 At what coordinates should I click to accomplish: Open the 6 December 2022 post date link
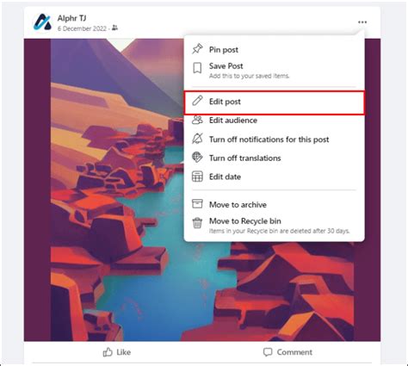[82, 28]
